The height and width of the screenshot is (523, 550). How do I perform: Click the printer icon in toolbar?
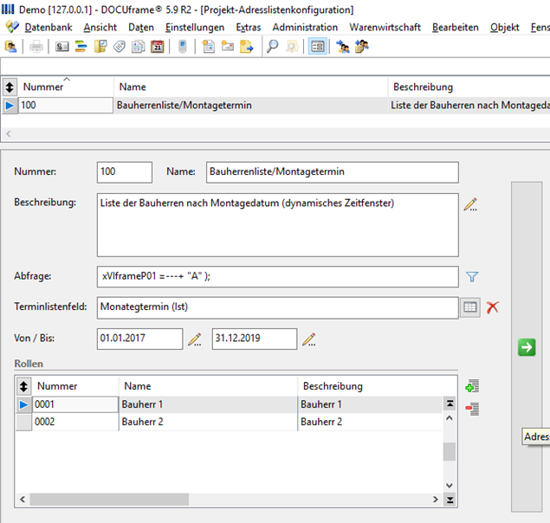point(36,47)
